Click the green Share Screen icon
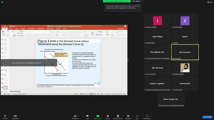This screenshot has width=214, height=120. tap(98, 116)
